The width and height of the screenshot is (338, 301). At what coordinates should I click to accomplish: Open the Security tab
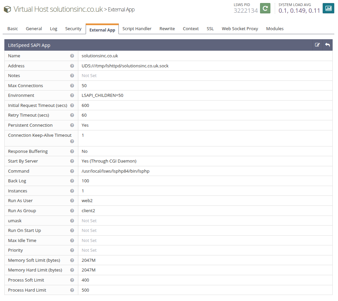pyautogui.click(x=73, y=29)
